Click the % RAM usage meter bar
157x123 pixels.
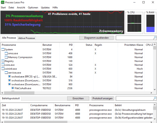150,23
